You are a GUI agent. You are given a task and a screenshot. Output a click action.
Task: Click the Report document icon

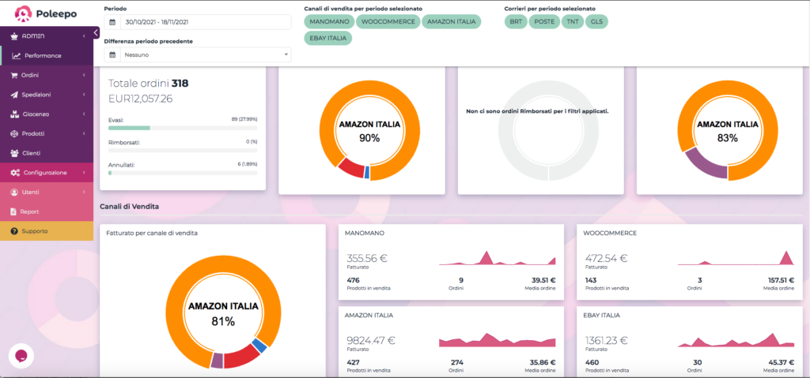coord(14,211)
